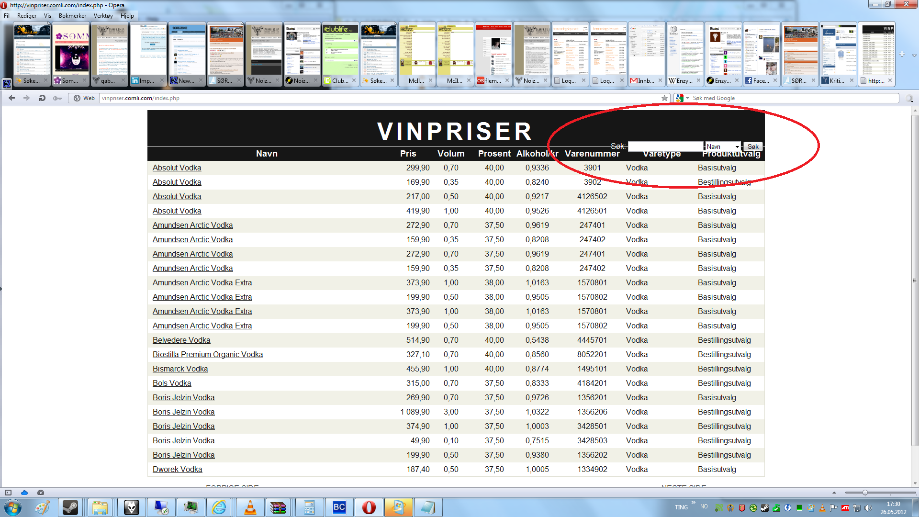This screenshot has width=919, height=517.
Task: Click the Volum column header
Action: click(x=451, y=154)
